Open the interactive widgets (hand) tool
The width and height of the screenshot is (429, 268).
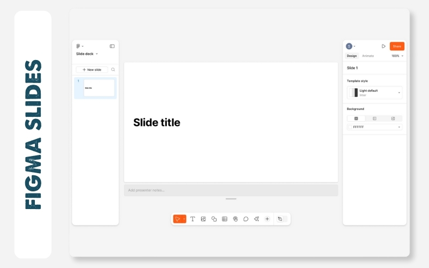pyautogui.click(x=235, y=219)
